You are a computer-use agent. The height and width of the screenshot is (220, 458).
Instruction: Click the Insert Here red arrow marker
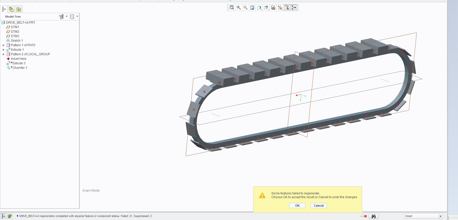[8, 59]
